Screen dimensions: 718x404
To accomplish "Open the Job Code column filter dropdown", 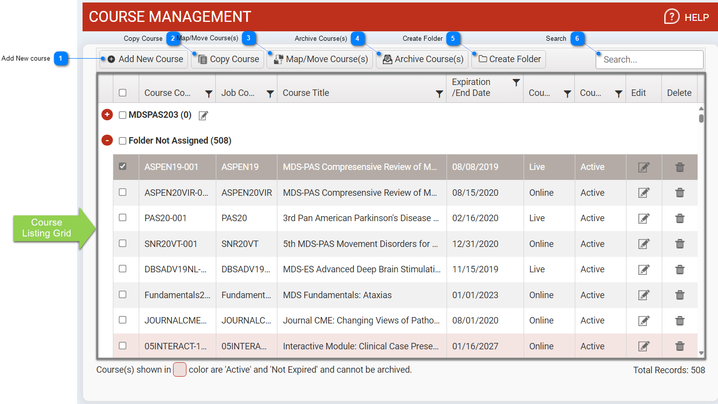I will 270,93.
